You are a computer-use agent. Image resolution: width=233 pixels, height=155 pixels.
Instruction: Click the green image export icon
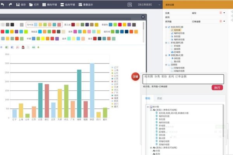[34, 47]
